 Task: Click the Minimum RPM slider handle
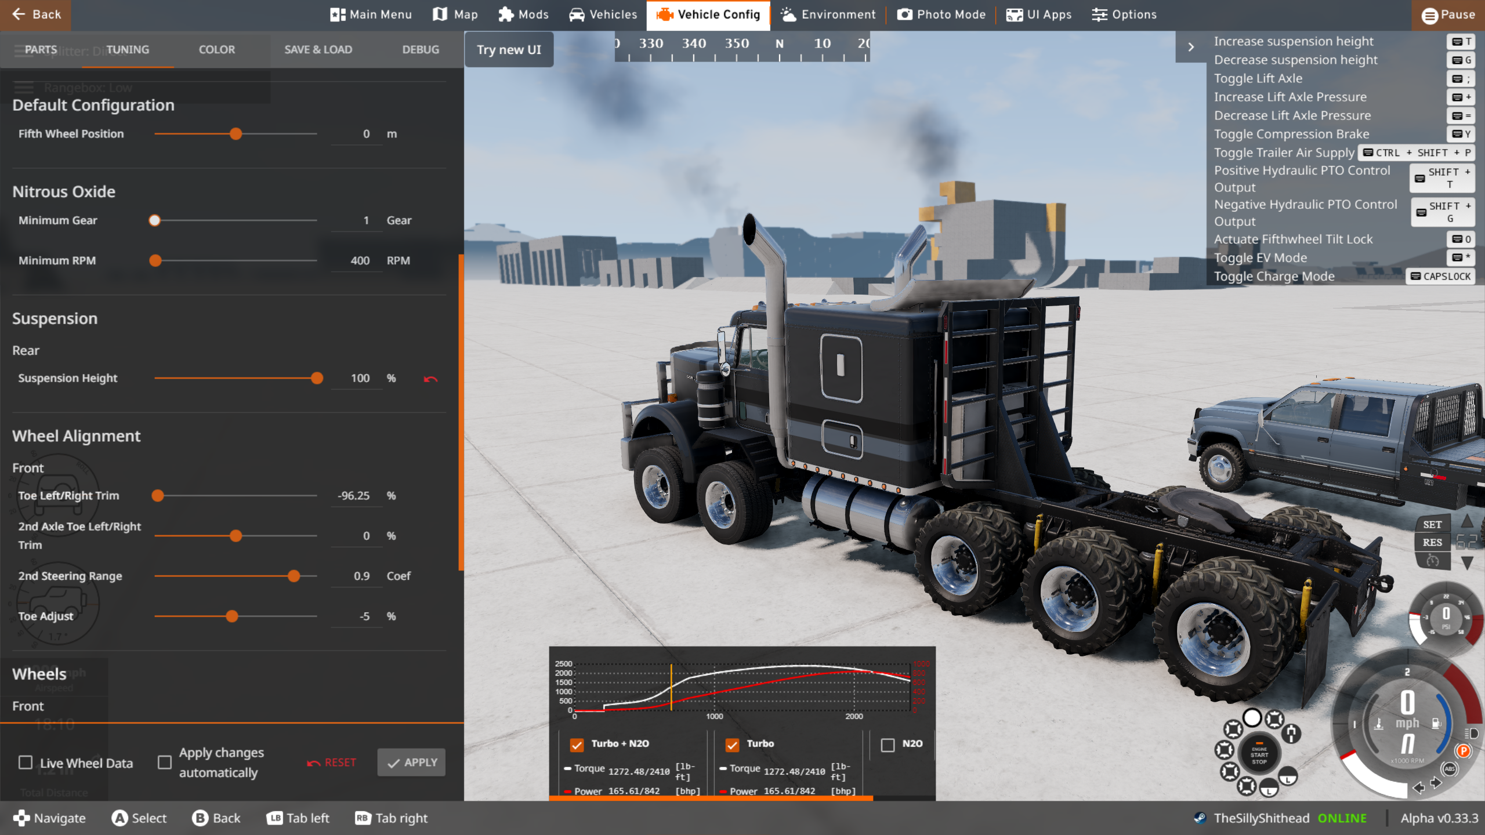(x=155, y=261)
